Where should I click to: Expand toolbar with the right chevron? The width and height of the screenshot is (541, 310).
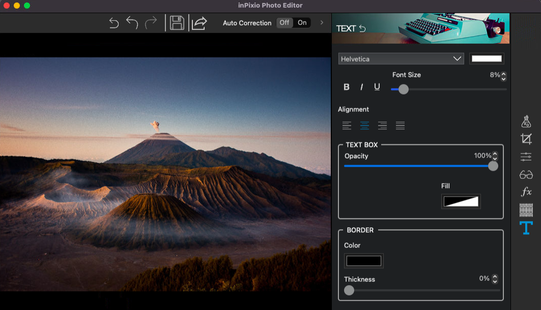click(x=322, y=23)
